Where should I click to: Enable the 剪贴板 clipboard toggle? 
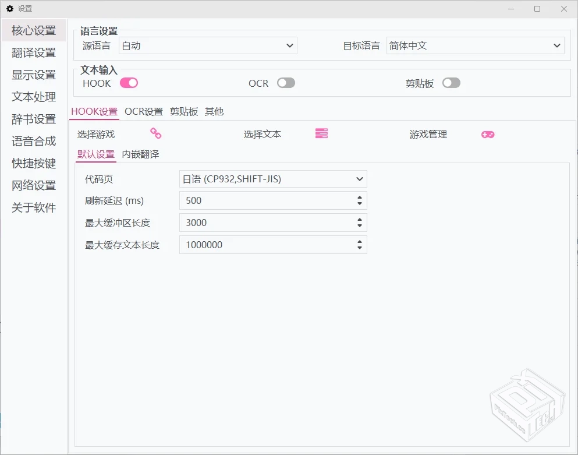451,83
